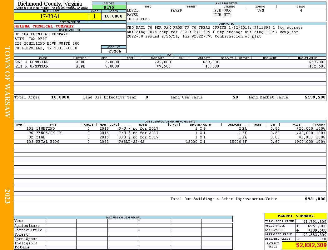328x250 pixels.
Task: Select market value $52,500
Action: pos(317,66)
